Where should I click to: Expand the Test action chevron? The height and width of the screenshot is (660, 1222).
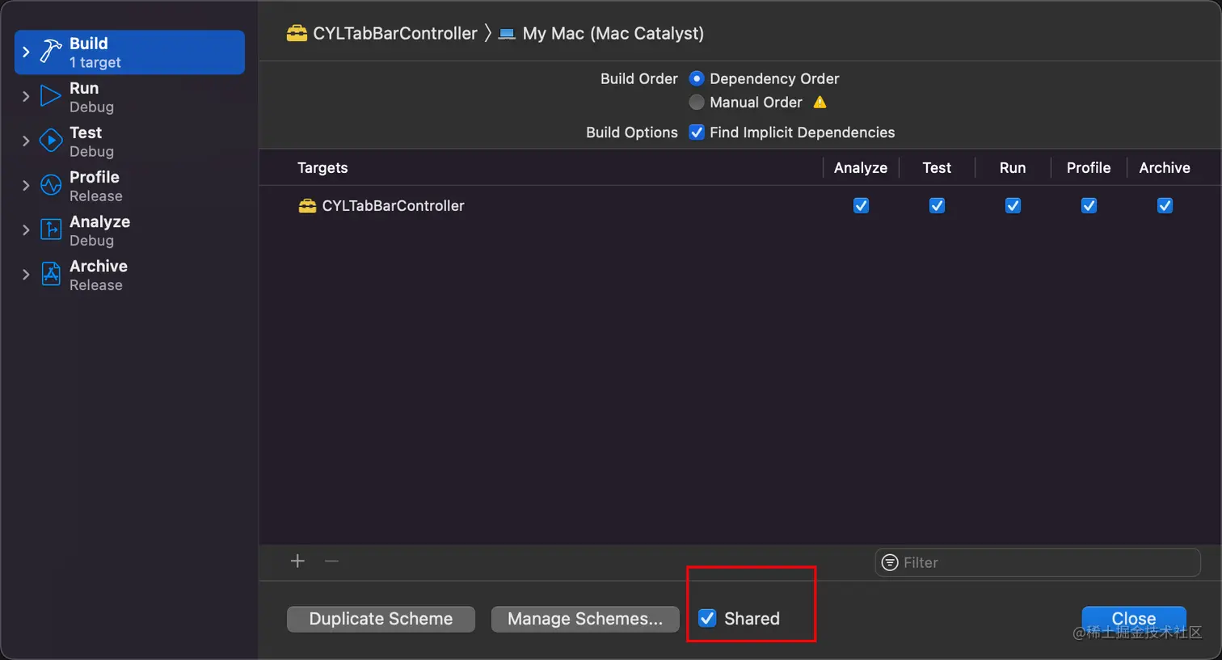coord(26,141)
